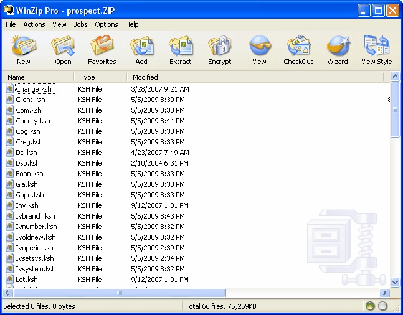Click the file icon beside Client.ksh
403x315 pixels.
(x=10, y=100)
